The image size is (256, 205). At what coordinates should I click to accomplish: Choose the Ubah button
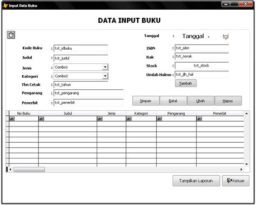point(201,101)
